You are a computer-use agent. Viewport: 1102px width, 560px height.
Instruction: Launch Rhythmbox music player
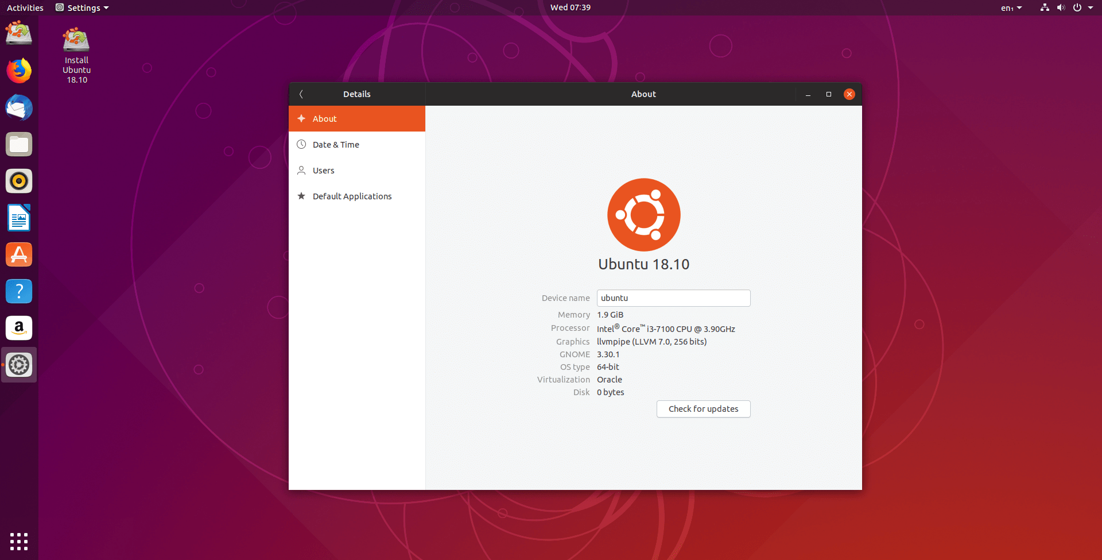[x=19, y=181]
